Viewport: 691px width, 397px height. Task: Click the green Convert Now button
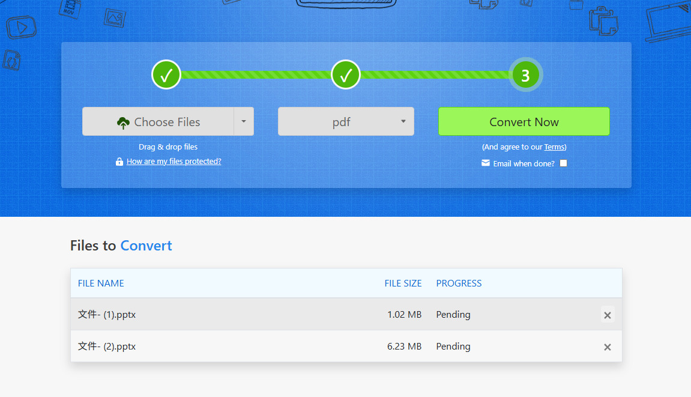tap(524, 121)
